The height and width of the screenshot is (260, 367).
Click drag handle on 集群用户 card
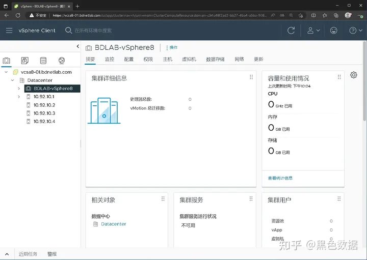pyautogui.click(x=339, y=199)
